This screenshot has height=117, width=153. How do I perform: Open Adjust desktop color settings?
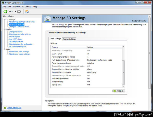(20, 34)
